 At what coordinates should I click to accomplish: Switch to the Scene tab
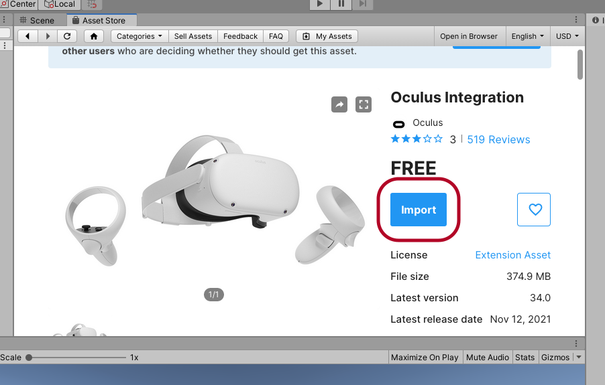[38, 20]
